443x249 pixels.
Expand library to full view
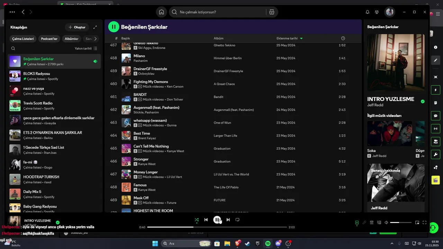point(95,27)
